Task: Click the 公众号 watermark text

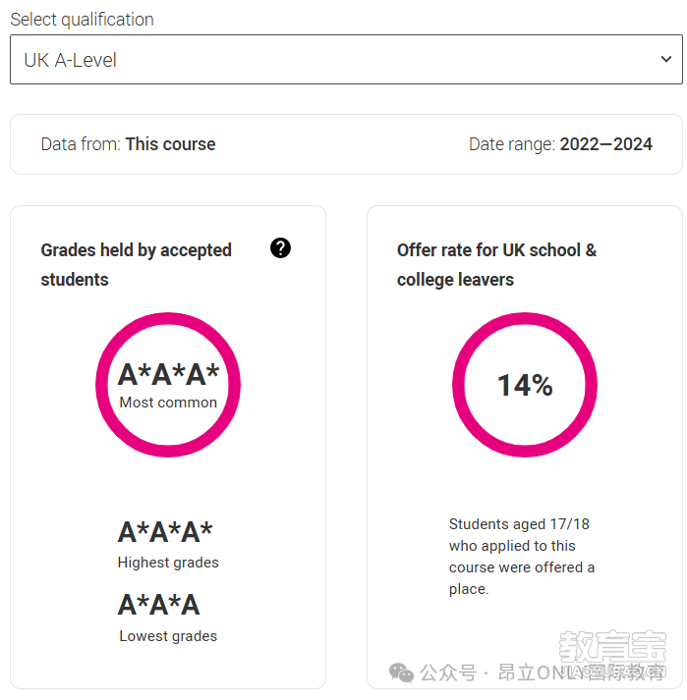Action: click(448, 673)
